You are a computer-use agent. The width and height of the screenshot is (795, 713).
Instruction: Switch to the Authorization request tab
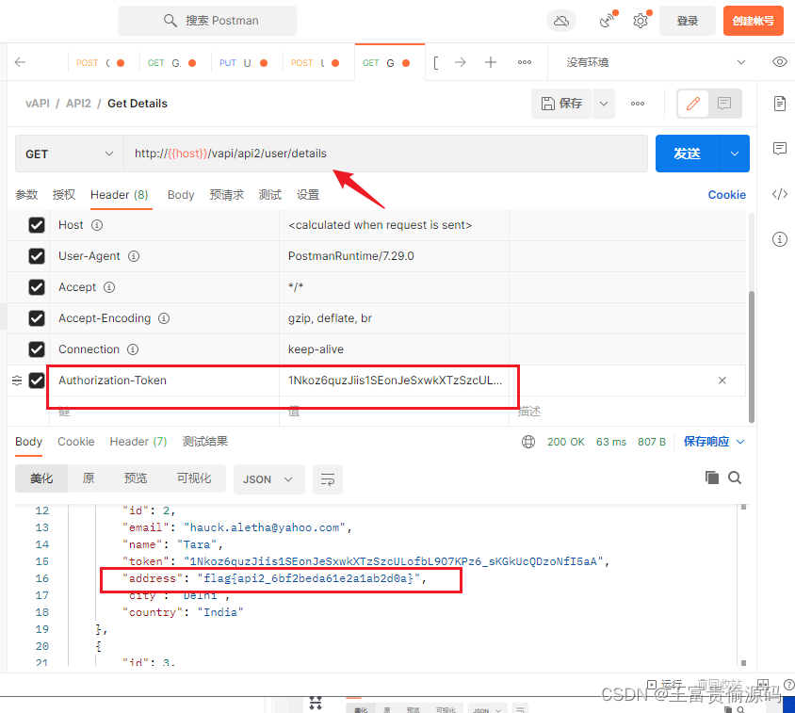(x=64, y=195)
